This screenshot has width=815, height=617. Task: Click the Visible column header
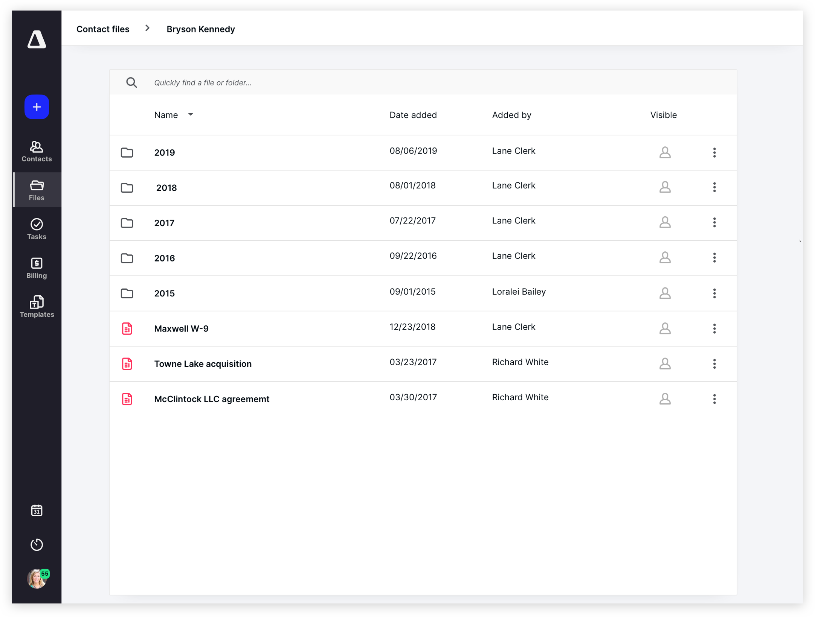click(x=663, y=115)
